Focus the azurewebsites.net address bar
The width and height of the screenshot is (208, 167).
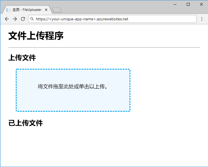click(112, 19)
